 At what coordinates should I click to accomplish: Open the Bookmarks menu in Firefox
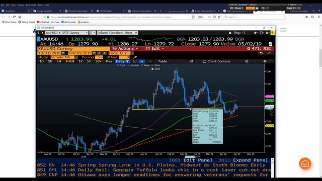click(x=31, y=5)
